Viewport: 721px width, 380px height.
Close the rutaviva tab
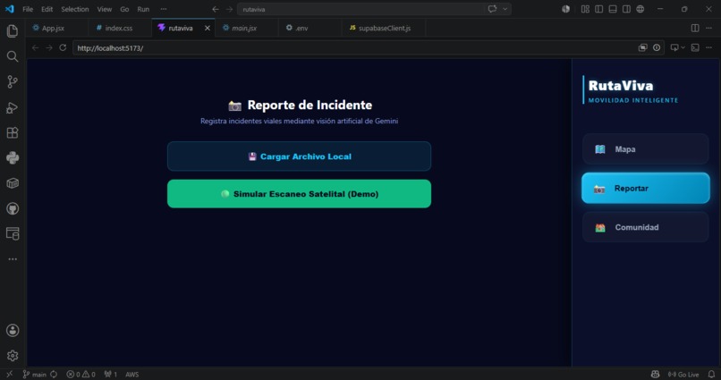pos(208,28)
